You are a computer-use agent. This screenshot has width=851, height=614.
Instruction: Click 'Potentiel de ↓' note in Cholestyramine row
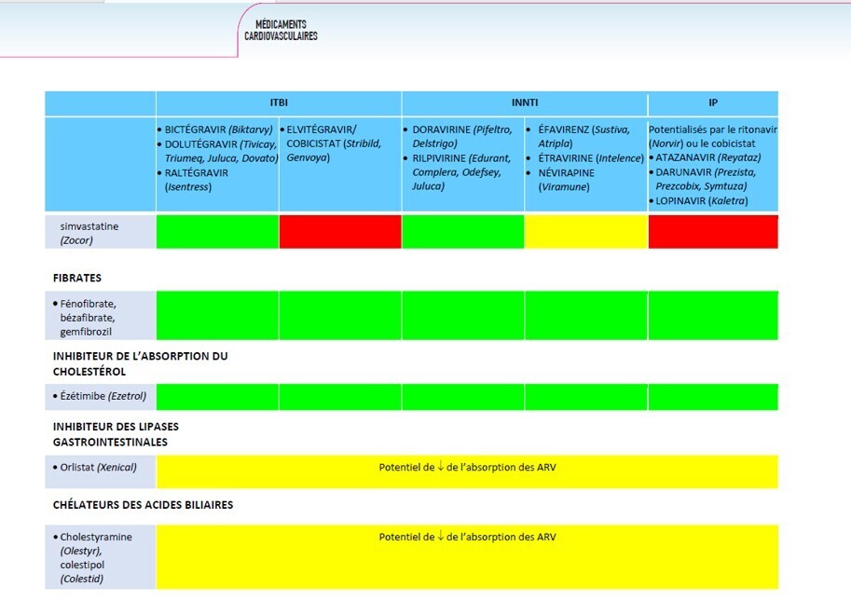[467, 537]
